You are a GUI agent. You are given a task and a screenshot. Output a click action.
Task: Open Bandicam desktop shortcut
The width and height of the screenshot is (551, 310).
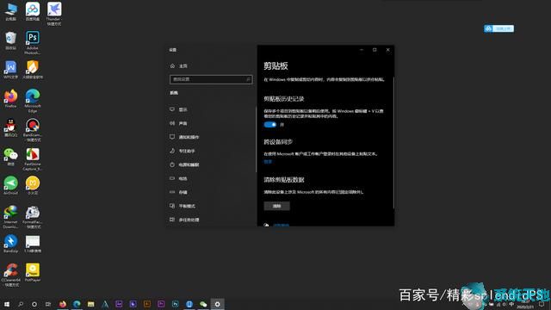click(x=33, y=130)
